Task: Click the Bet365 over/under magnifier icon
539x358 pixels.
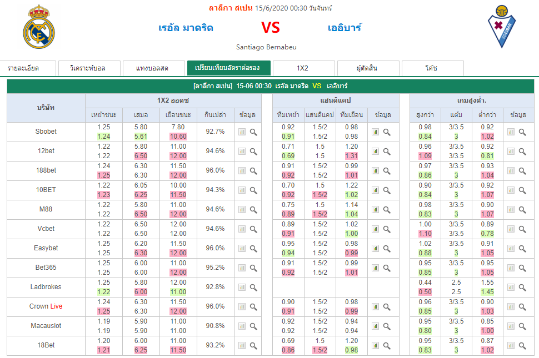Action: pyautogui.click(x=522, y=268)
